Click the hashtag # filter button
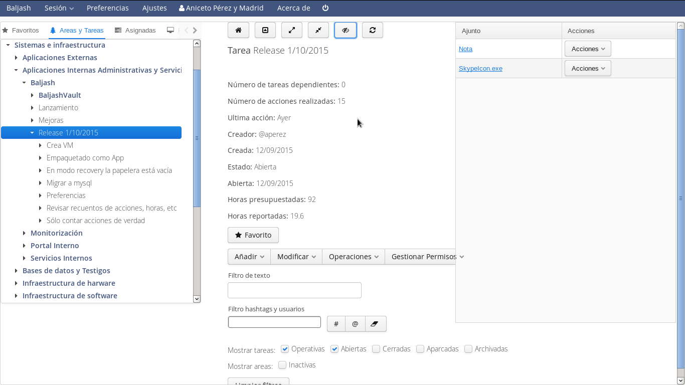Viewport: 685px width, 385px height. pyautogui.click(x=336, y=324)
